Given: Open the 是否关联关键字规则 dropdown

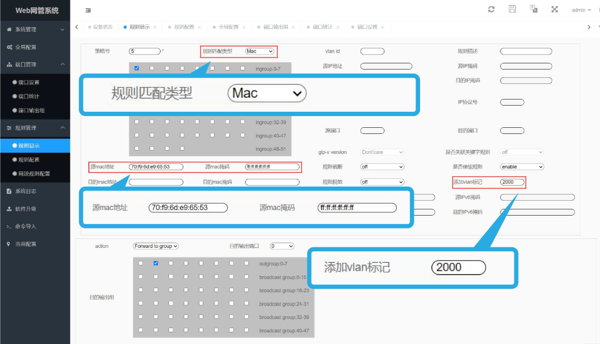Looking at the screenshot, I should pyautogui.click(x=522, y=152).
